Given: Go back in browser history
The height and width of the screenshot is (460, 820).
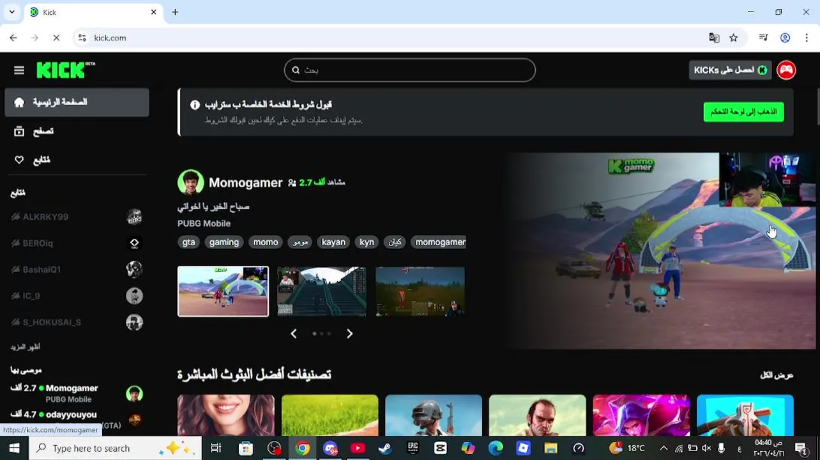Looking at the screenshot, I should [13, 38].
